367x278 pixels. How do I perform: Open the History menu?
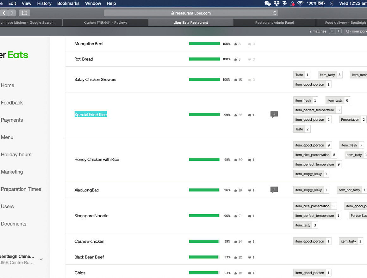[44, 3]
